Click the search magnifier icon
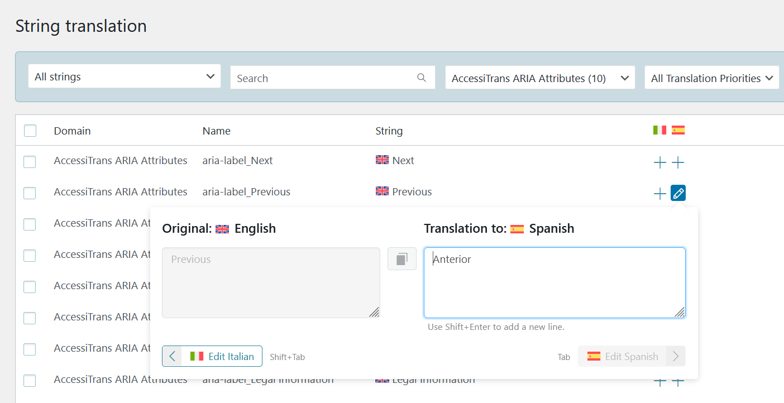The height and width of the screenshot is (403, 784). click(422, 78)
